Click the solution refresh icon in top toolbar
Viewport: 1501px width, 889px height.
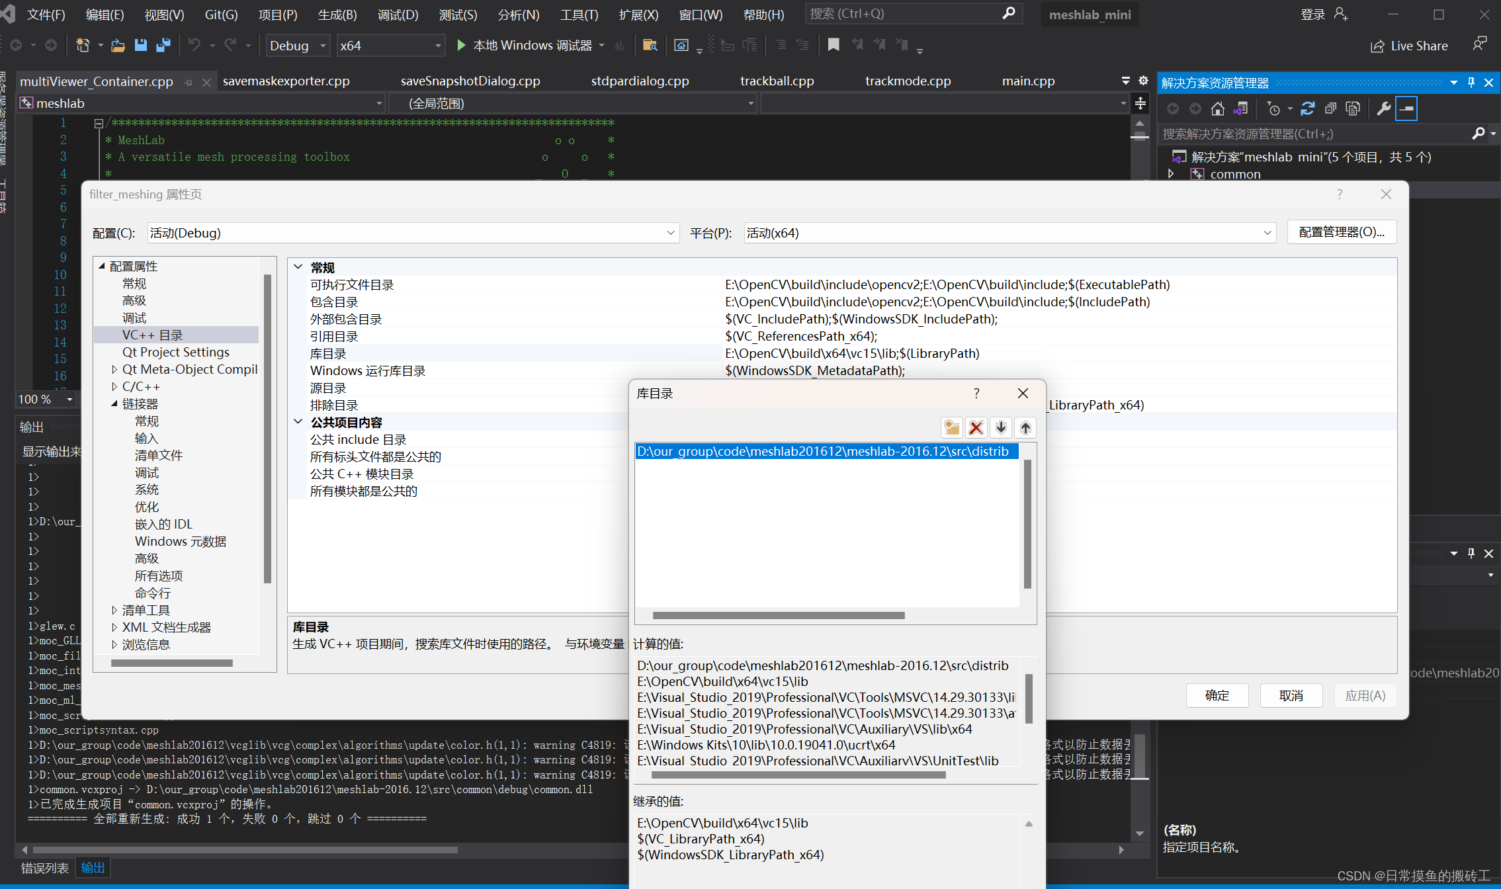(1307, 110)
